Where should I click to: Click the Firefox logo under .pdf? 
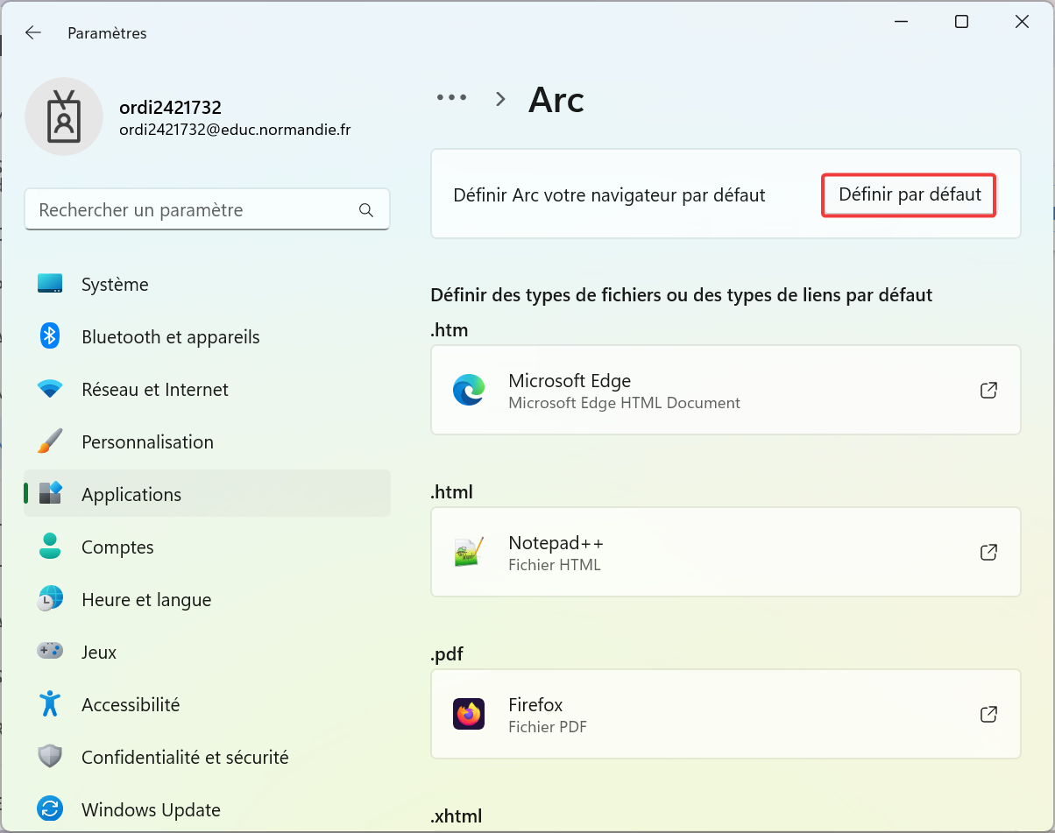pos(469,714)
